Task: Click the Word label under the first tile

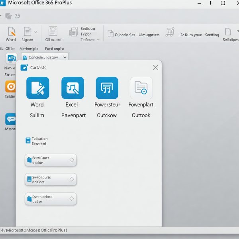Action: point(37,104)
